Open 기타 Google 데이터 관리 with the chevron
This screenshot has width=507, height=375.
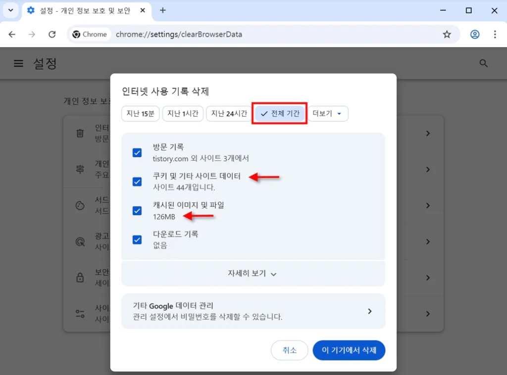[369, 311]
